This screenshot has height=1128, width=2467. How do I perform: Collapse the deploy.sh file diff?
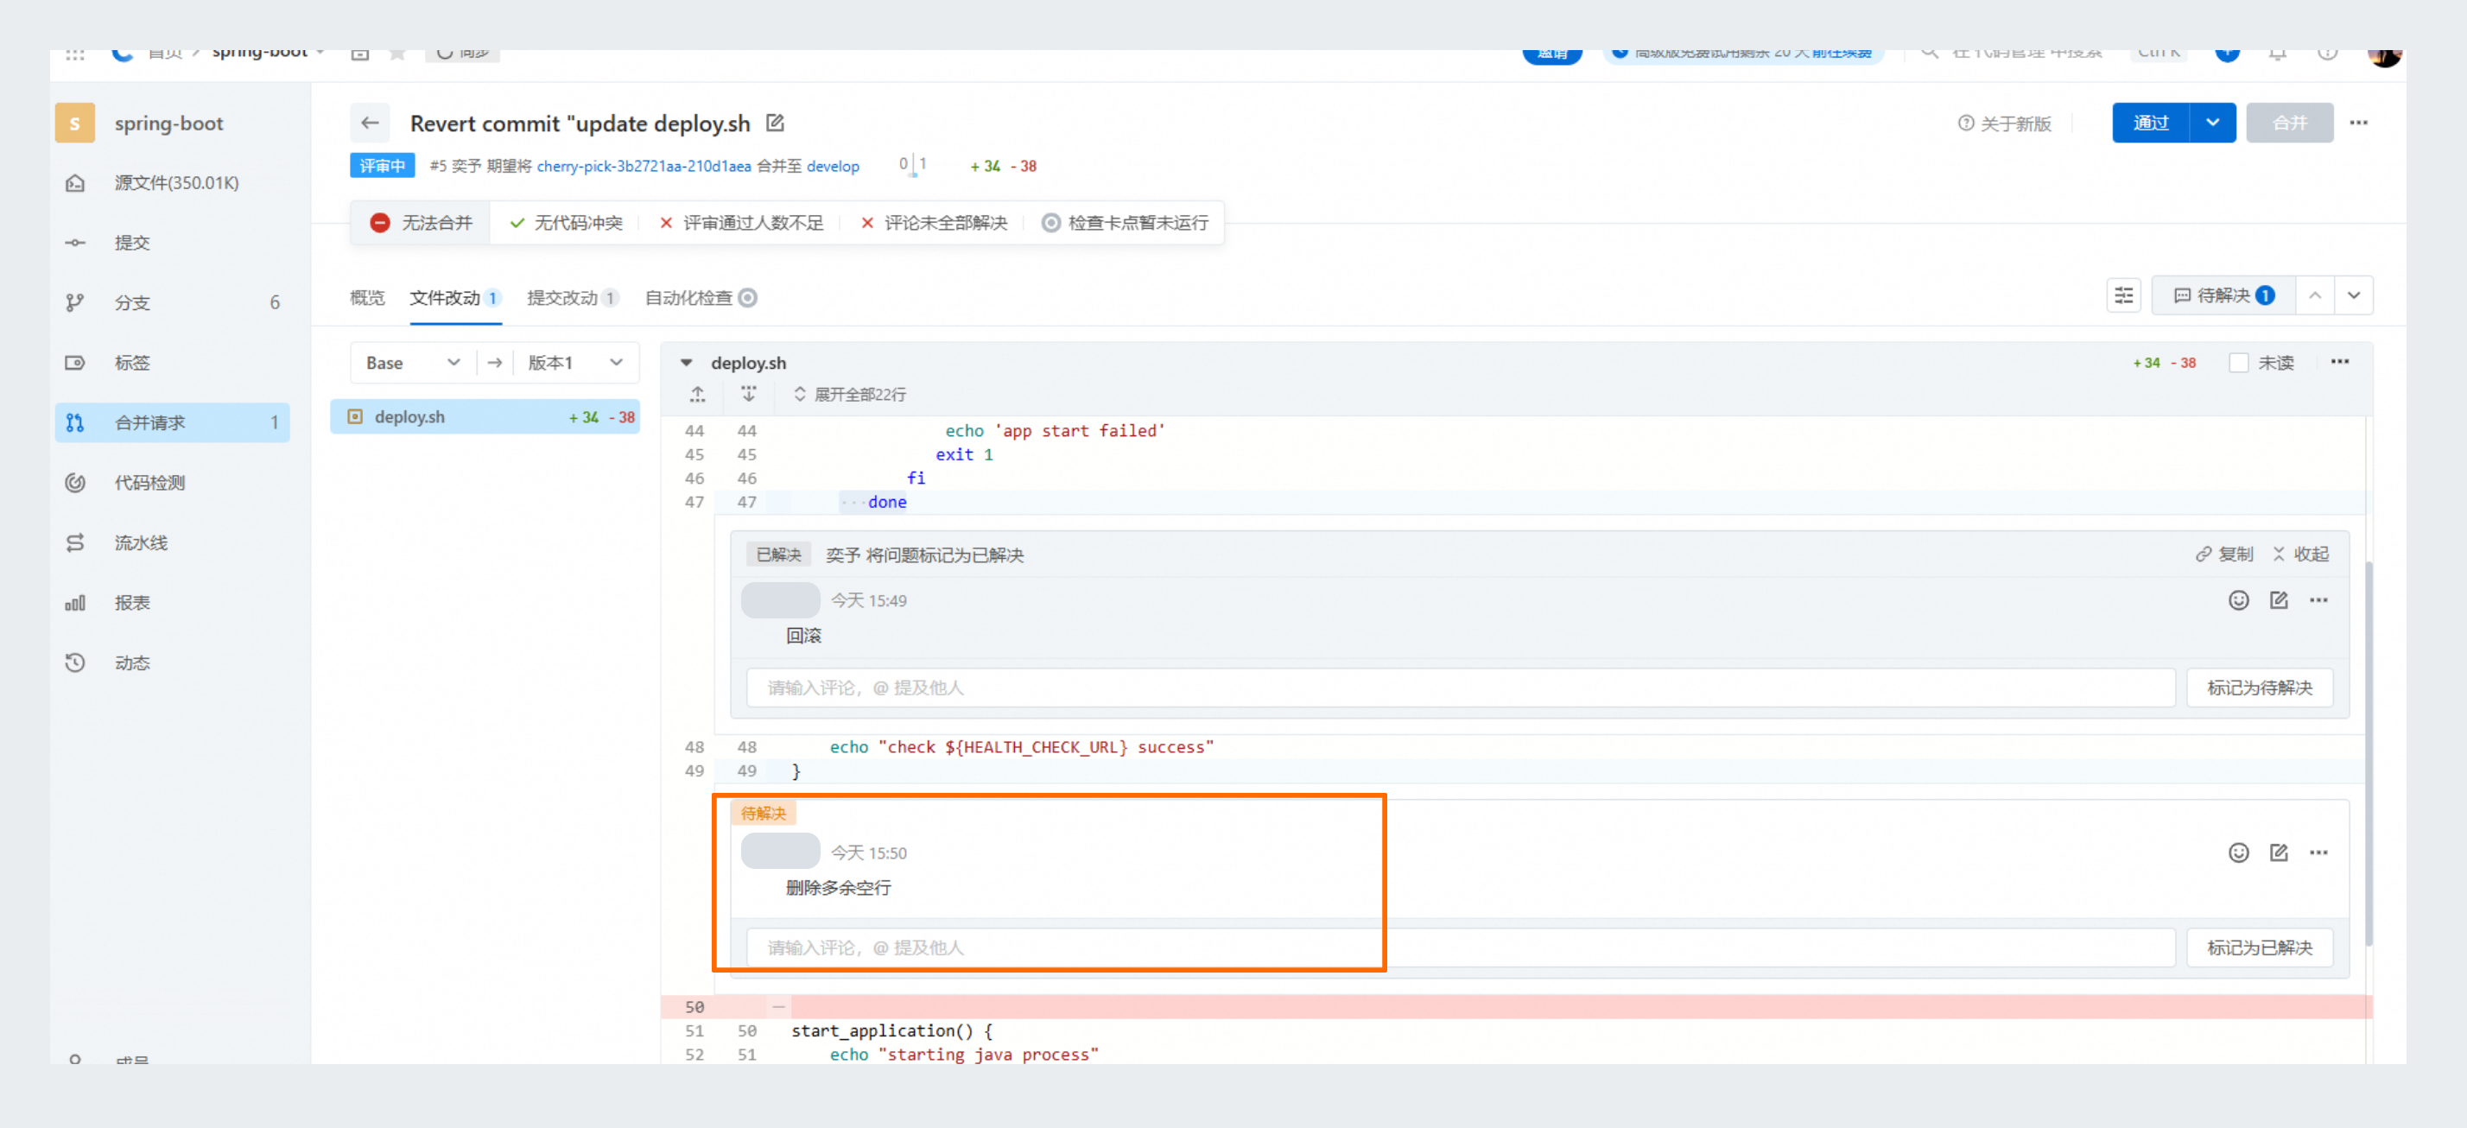686,363
